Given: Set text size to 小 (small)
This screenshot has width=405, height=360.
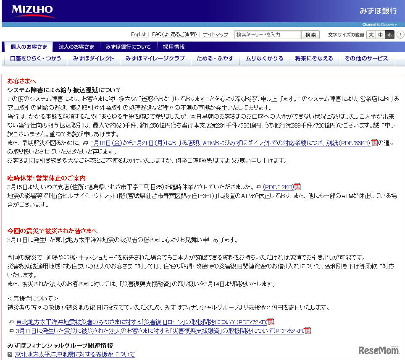Looking at the screenshot, I should (x=390, y=34).
